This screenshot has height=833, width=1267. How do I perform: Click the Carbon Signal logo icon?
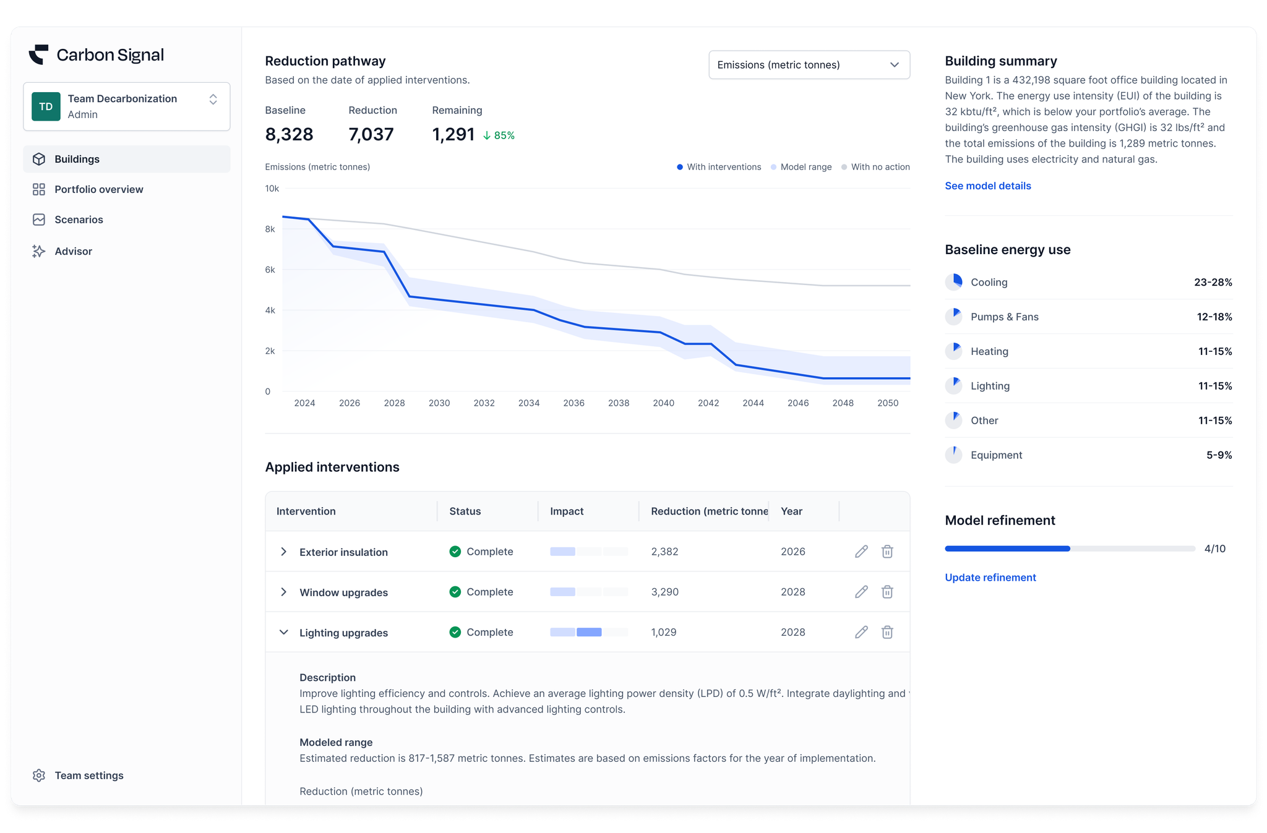38,54
